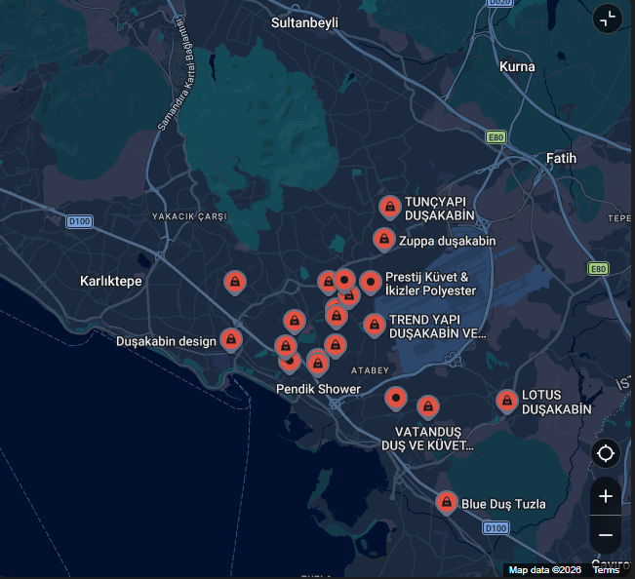Zoom in with the plus button
Viewport: 635px width, 579px height.
click(x=606, y=496)
